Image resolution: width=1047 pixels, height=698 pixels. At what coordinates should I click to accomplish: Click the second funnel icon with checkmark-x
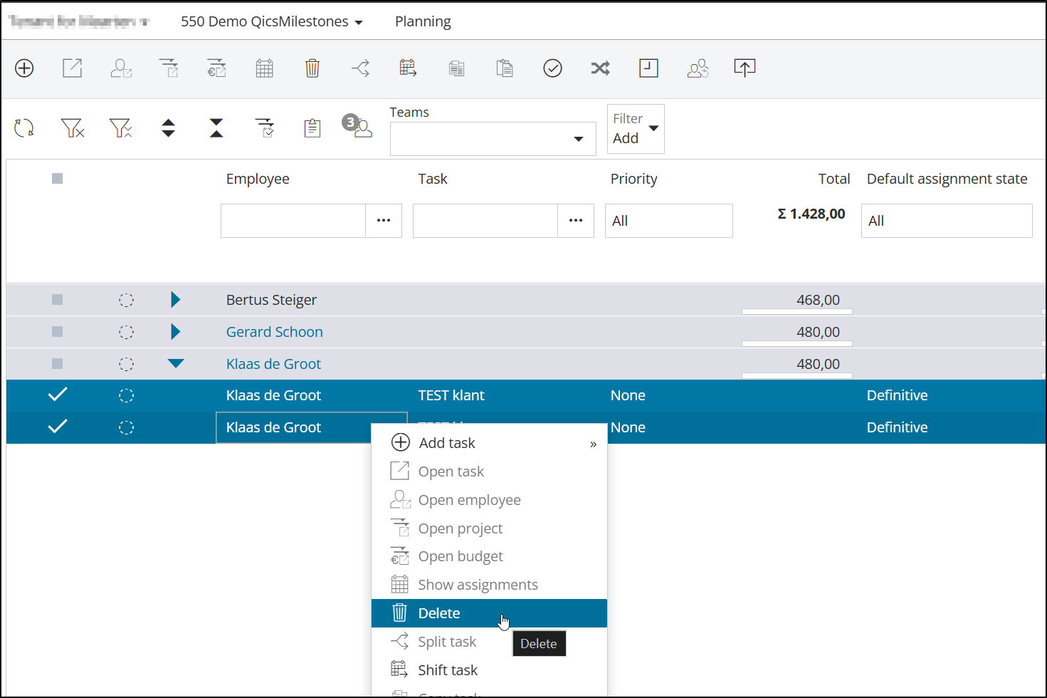[x=121, y=128]
